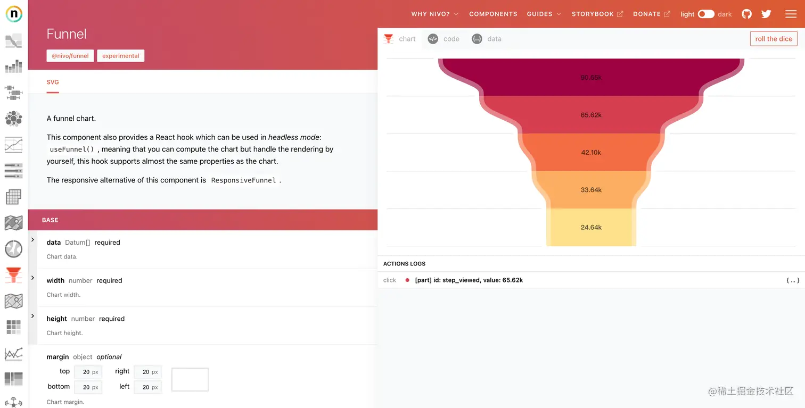
Task: Open the DONATE external link
Action: [652, 14]
